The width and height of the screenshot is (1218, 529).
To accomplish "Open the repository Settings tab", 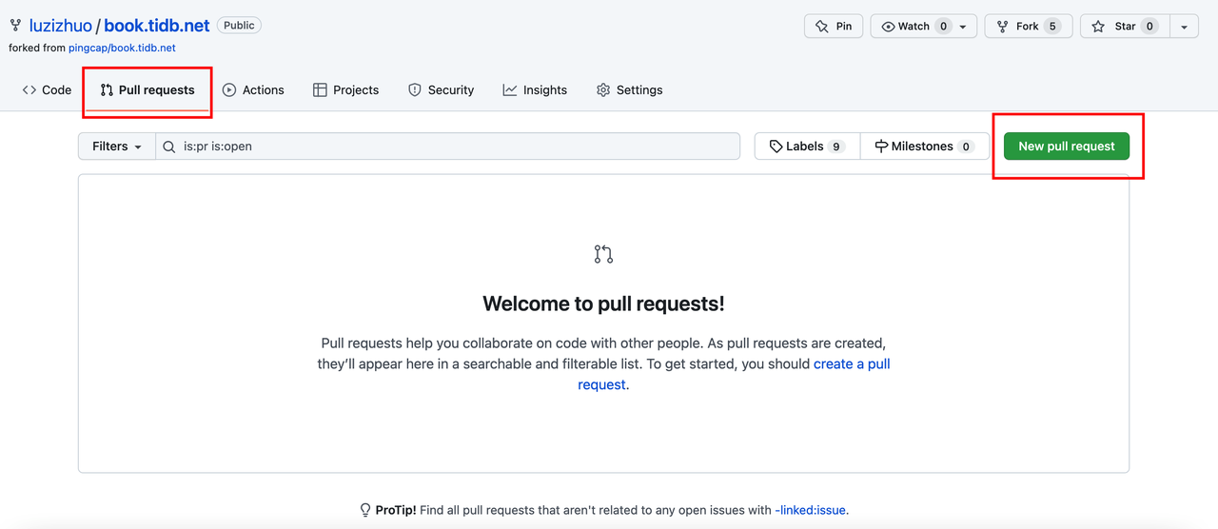I will coord(629,90).
